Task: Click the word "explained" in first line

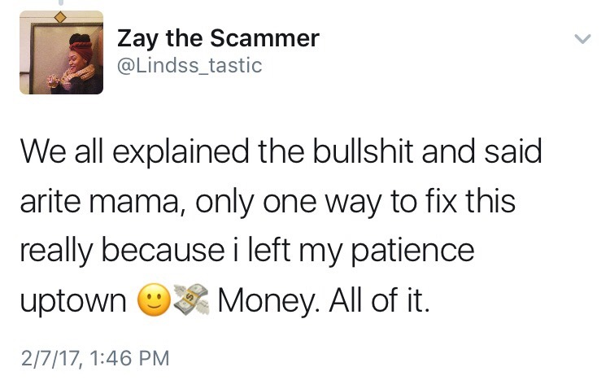Action: point(181,153)
